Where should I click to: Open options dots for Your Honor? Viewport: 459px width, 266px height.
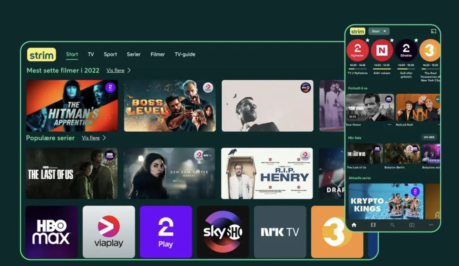coord(389,125)
